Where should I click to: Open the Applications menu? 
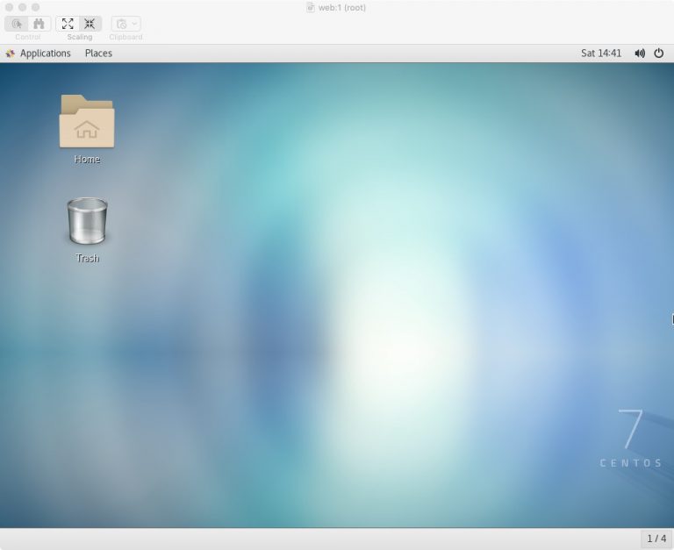45,54
